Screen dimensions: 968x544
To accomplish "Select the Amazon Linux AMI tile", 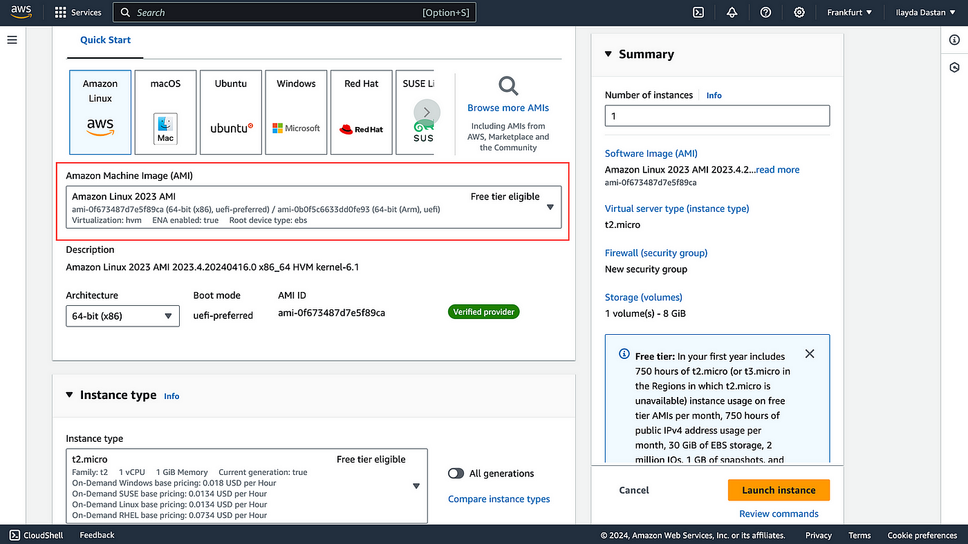I will (100, 112).
